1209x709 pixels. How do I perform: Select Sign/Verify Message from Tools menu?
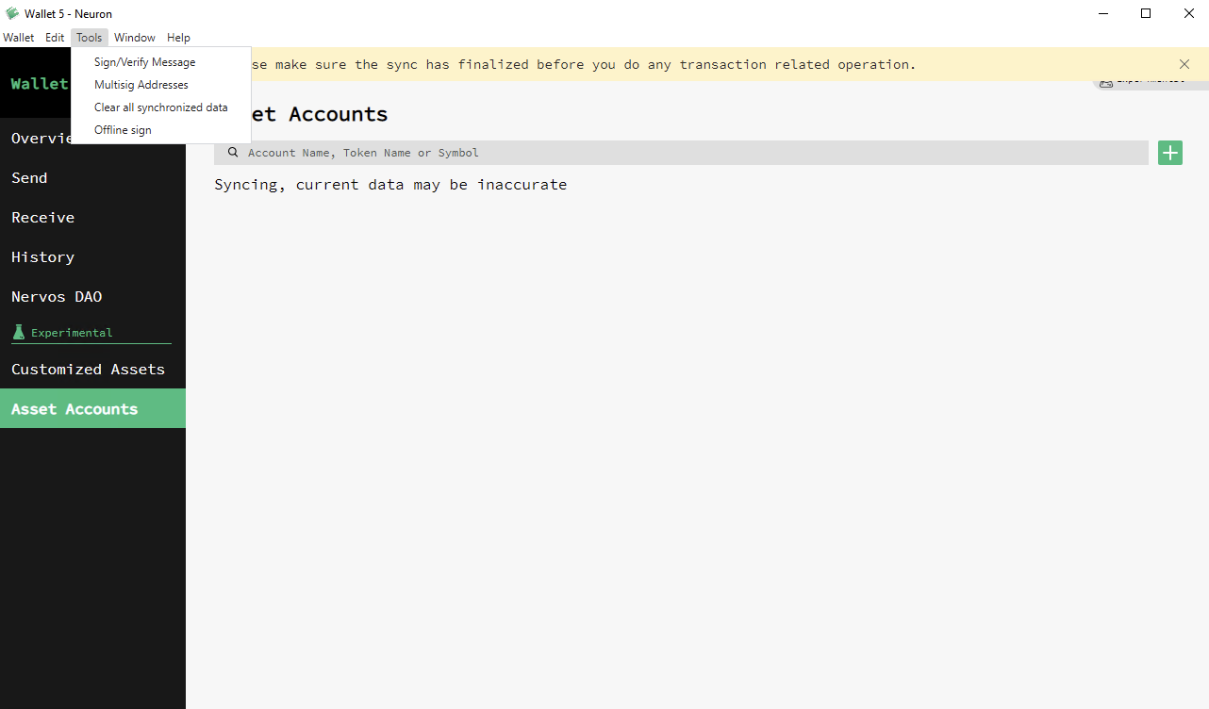tap(145, 61)
